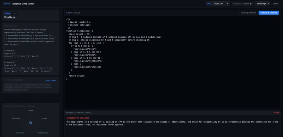Click the Reveal Hint button

[x=51, y=81]
